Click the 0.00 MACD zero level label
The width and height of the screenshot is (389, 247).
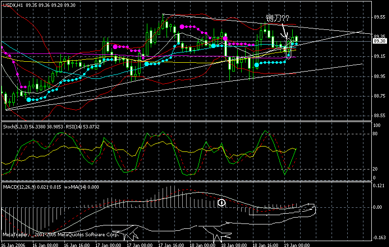click(377, 207)
